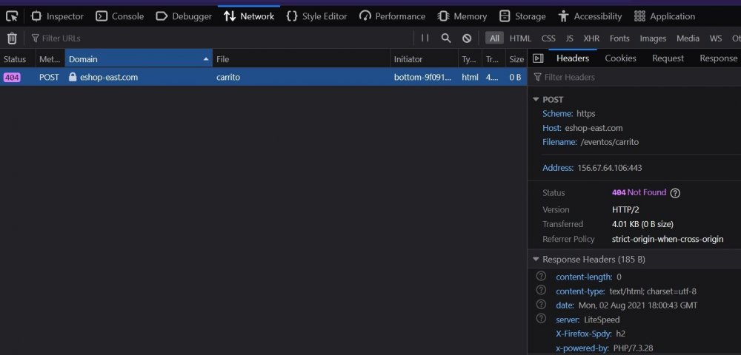Screen dimensions: 741x355
Task: Focus the Filter Headers field
Action: pyautogui.click(x=634, y=77)
